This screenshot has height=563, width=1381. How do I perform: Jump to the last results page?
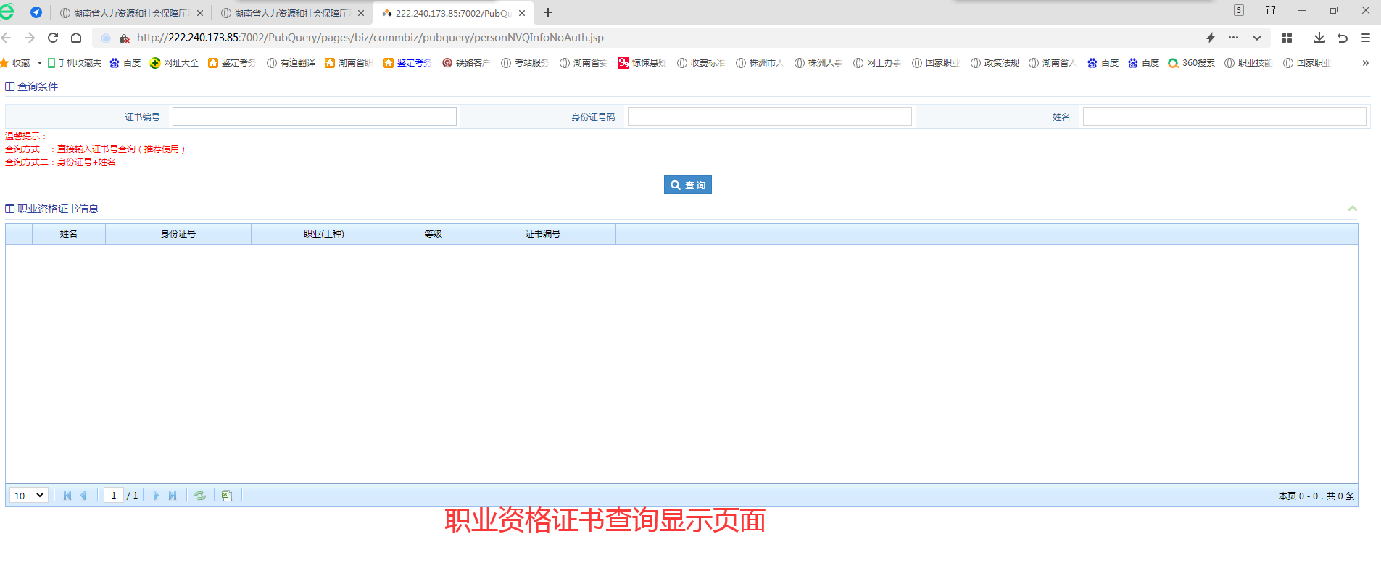click(x=173, y=496)
